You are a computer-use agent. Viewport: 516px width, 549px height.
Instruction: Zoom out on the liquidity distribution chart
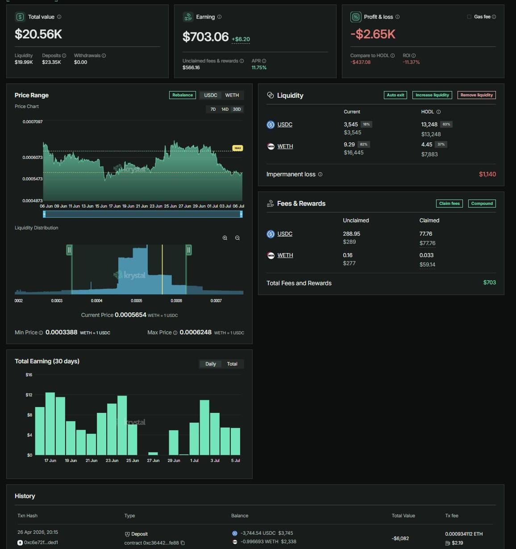click(237, 238)
